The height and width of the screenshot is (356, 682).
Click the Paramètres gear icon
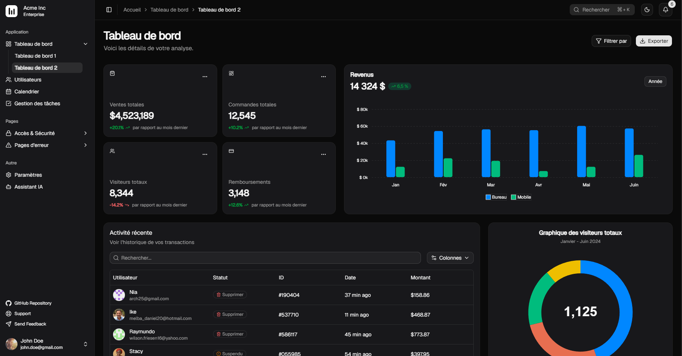coord(9,175)
